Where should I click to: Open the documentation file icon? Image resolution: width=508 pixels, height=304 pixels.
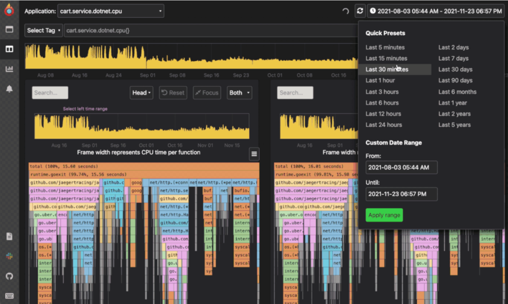pos(9,236)
